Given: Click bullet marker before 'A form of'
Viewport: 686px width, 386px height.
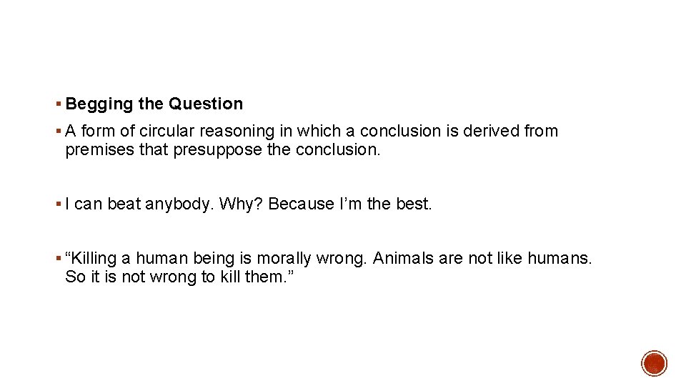Looking at the screenshot, I should (x=59, y=131).
